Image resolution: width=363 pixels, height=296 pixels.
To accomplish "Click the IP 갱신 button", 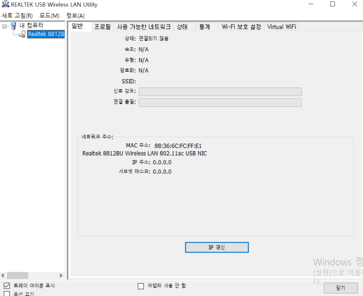I will click(217, 247).
